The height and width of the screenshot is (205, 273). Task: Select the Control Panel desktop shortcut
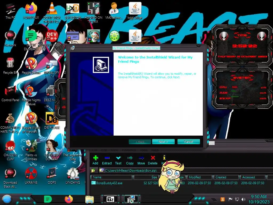(10, 94)
